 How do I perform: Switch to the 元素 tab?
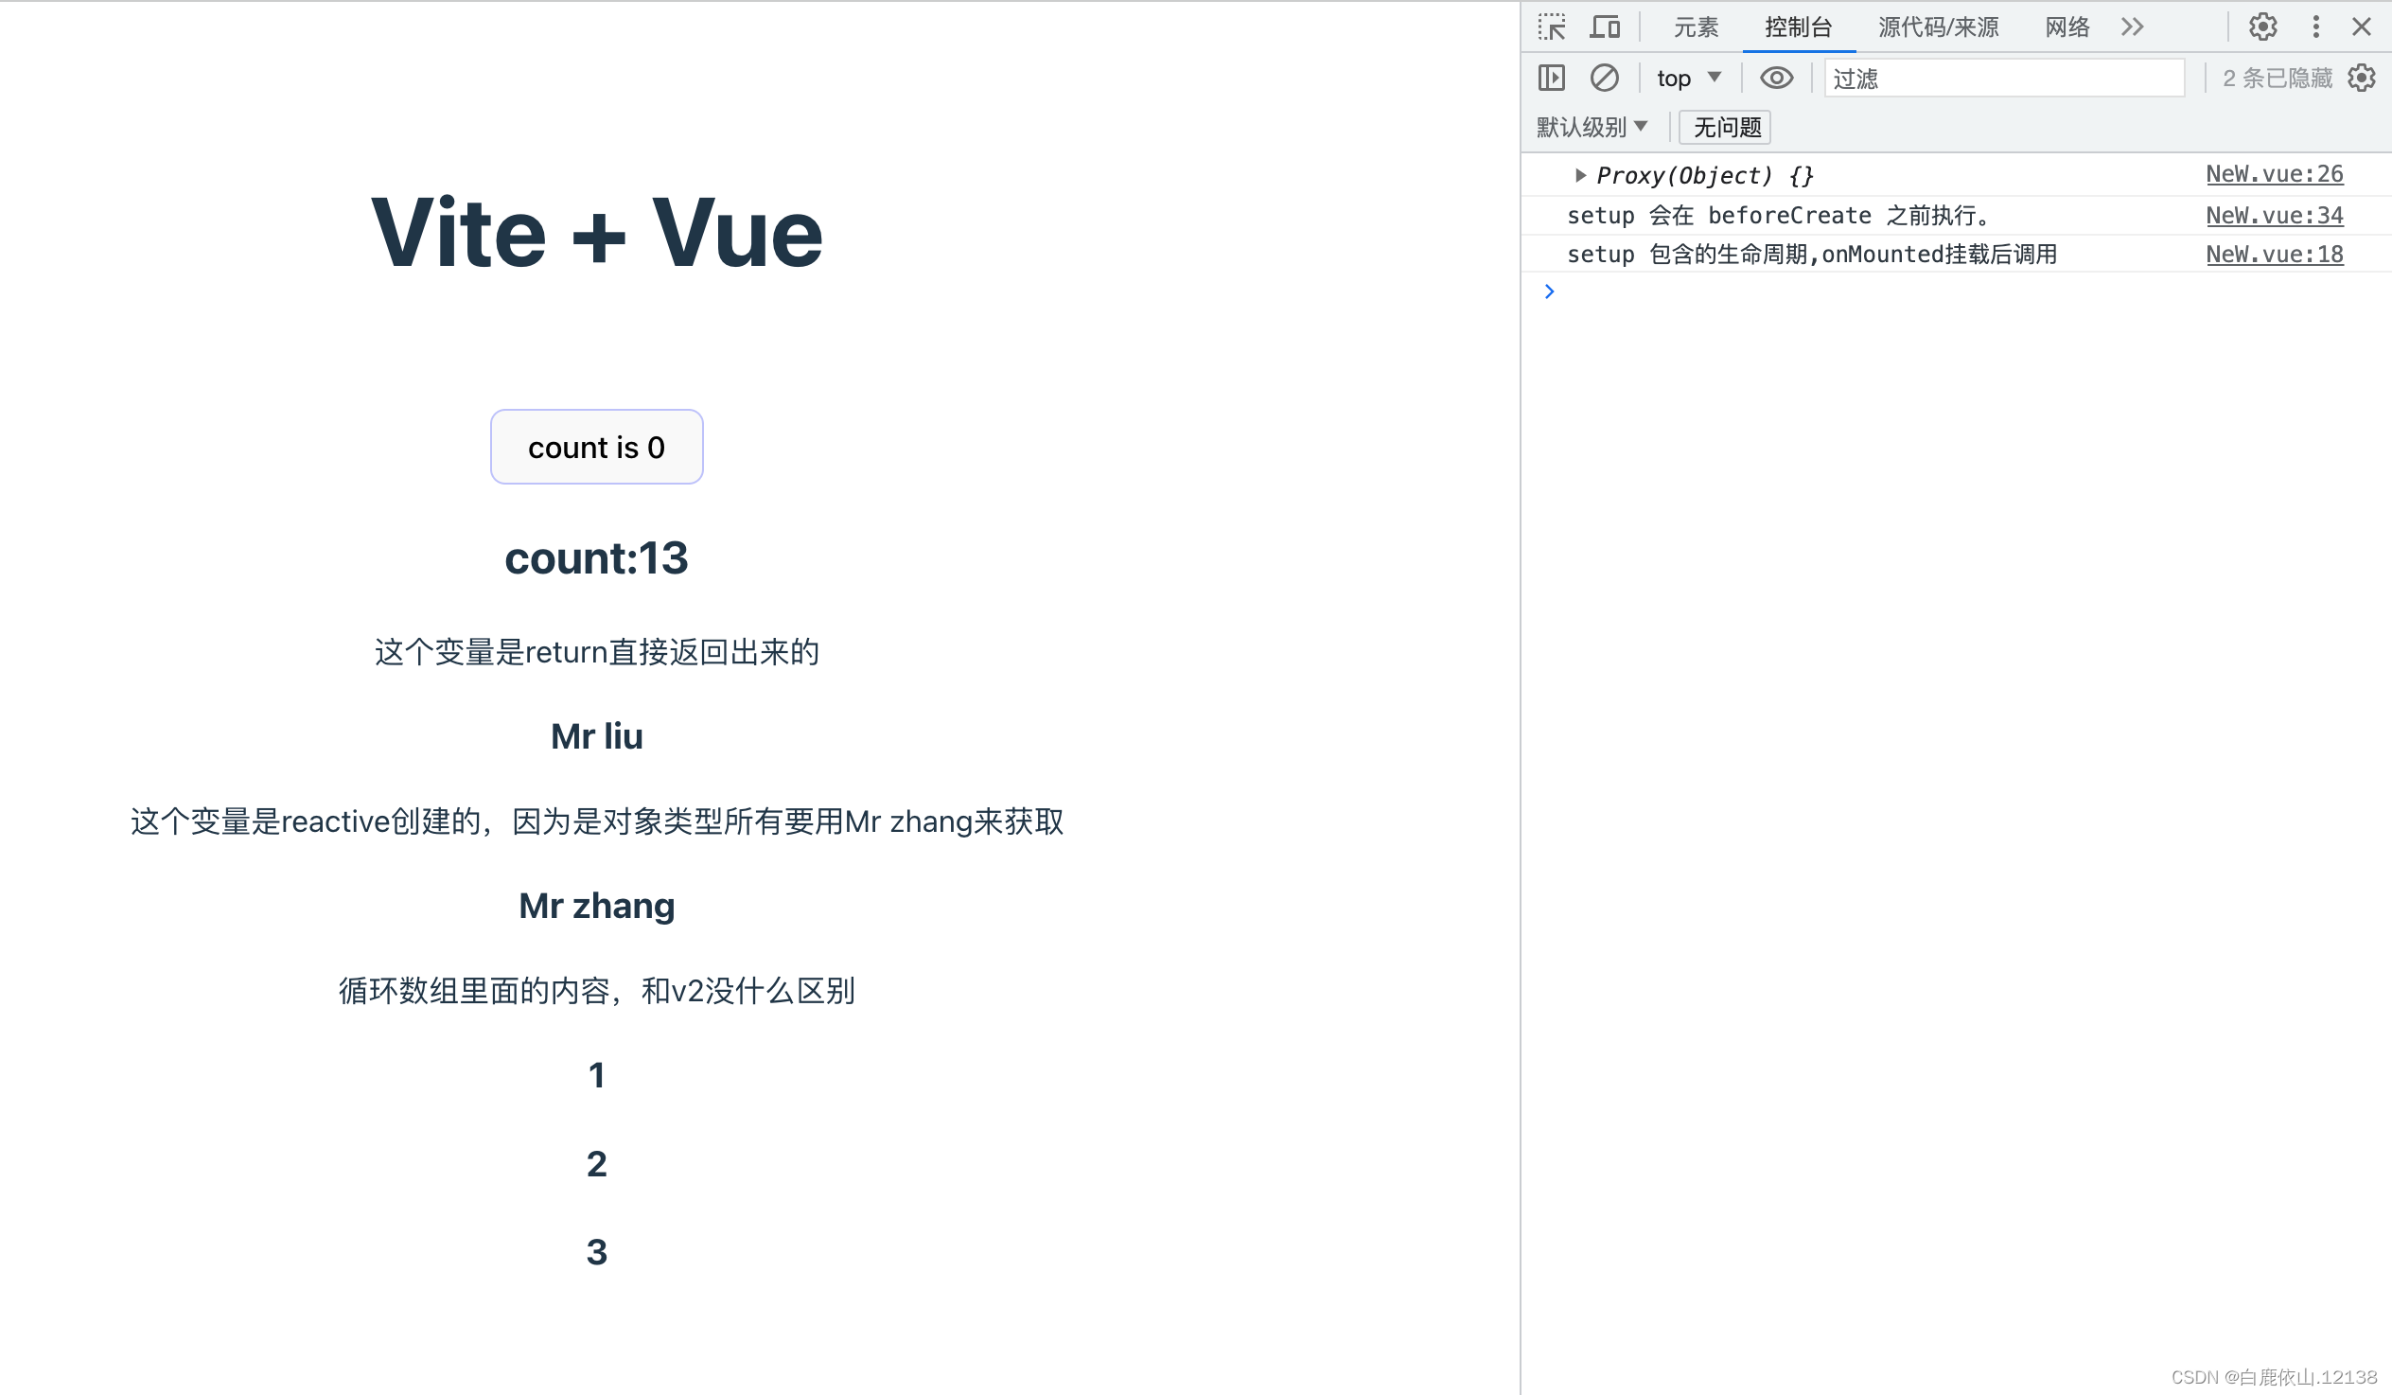1696,26
